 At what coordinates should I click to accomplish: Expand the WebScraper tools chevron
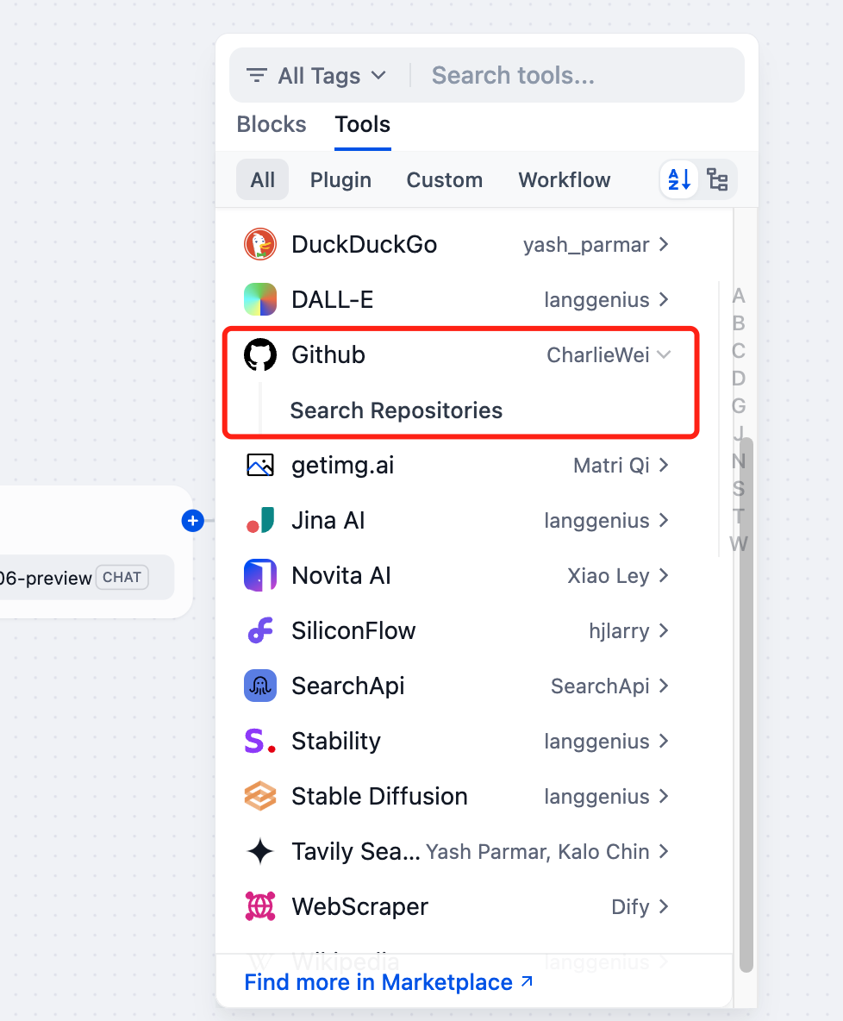coord(664,906)
